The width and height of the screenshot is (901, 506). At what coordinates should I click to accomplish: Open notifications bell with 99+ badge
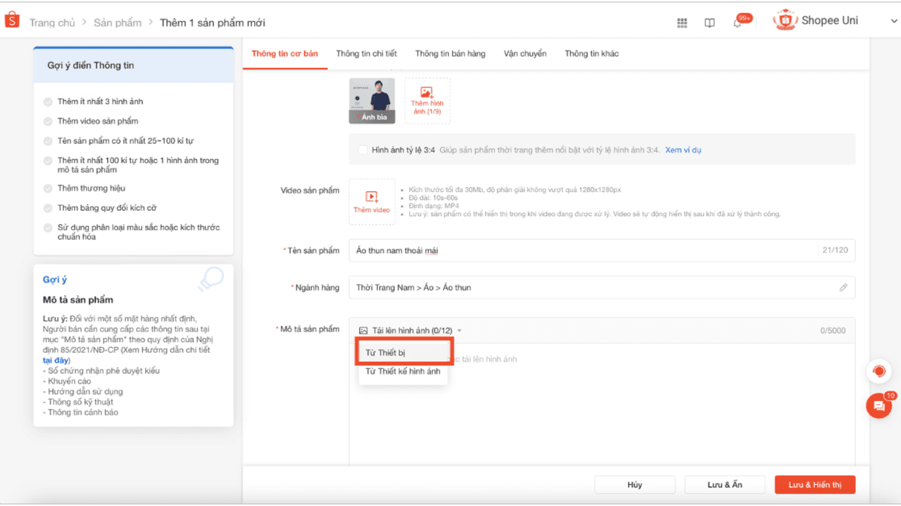(x=738, y=22)
